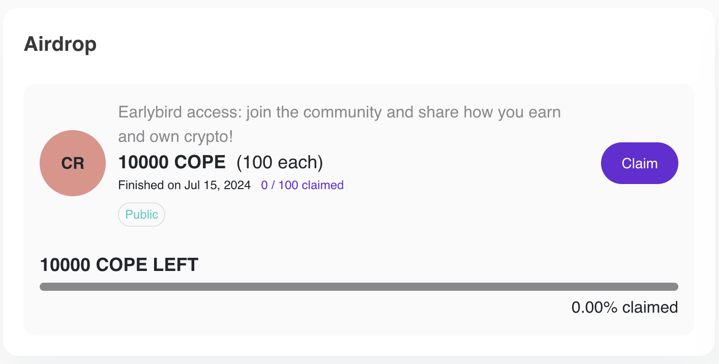Click the right end of the progress bar
This screenshot has width=719, height=364.
(x=673, y=287)
